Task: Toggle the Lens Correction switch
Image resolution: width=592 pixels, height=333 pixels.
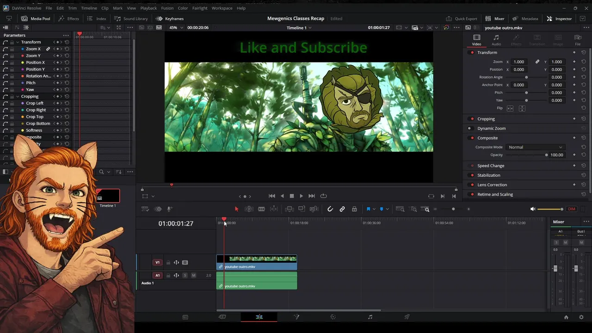Action: [472, 185]
